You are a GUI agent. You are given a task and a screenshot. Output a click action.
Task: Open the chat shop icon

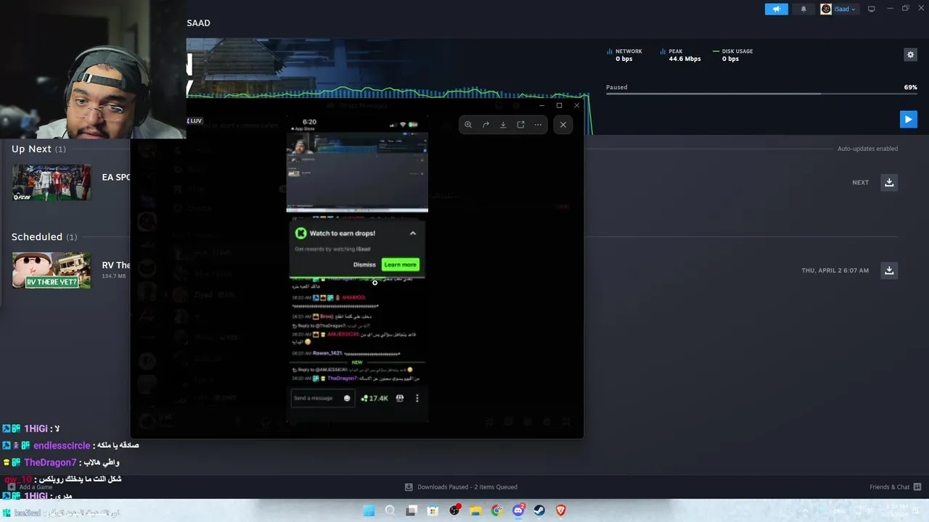(400, 398)
